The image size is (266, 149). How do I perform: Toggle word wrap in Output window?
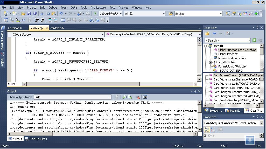[145, 97]
